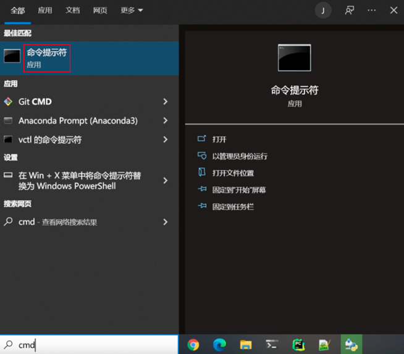Click the feedback icon in the top bar
Image resolution: width=404 pixels, height=354 pixels.
pos(350,10)
